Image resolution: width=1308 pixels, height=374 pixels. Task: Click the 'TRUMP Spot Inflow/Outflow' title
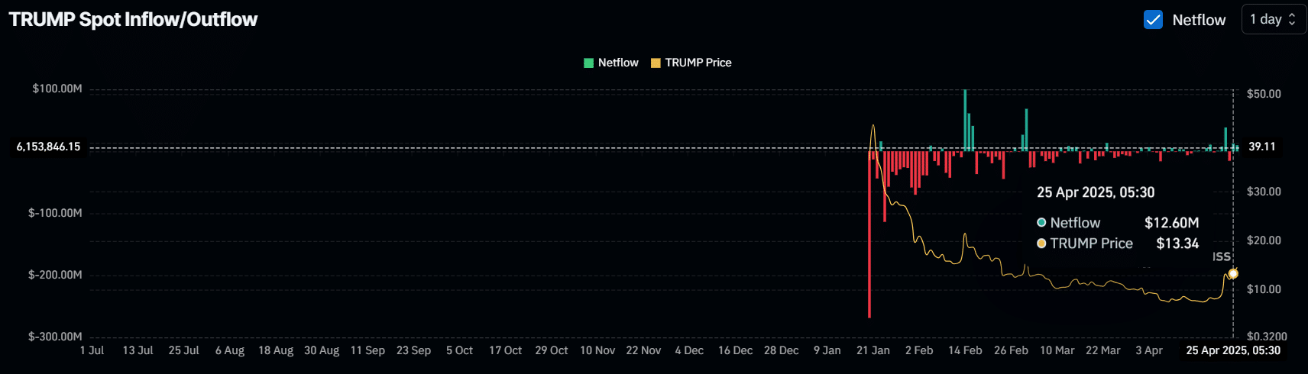coord(133,19)
